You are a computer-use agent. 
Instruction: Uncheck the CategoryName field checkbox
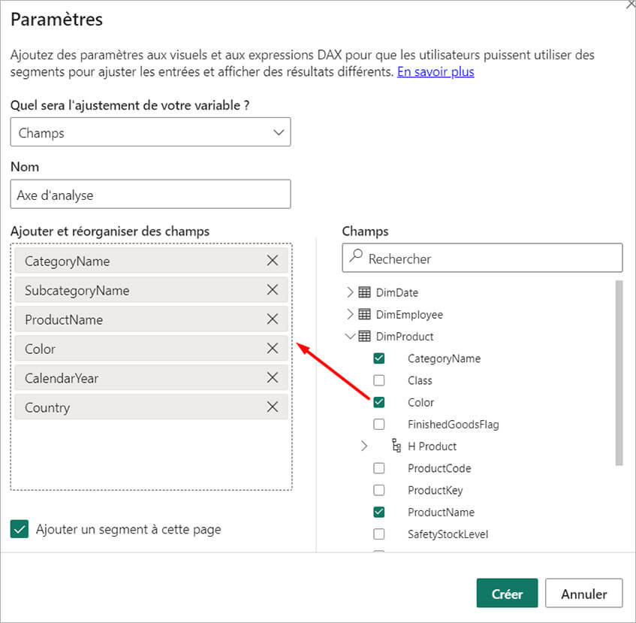379,358
